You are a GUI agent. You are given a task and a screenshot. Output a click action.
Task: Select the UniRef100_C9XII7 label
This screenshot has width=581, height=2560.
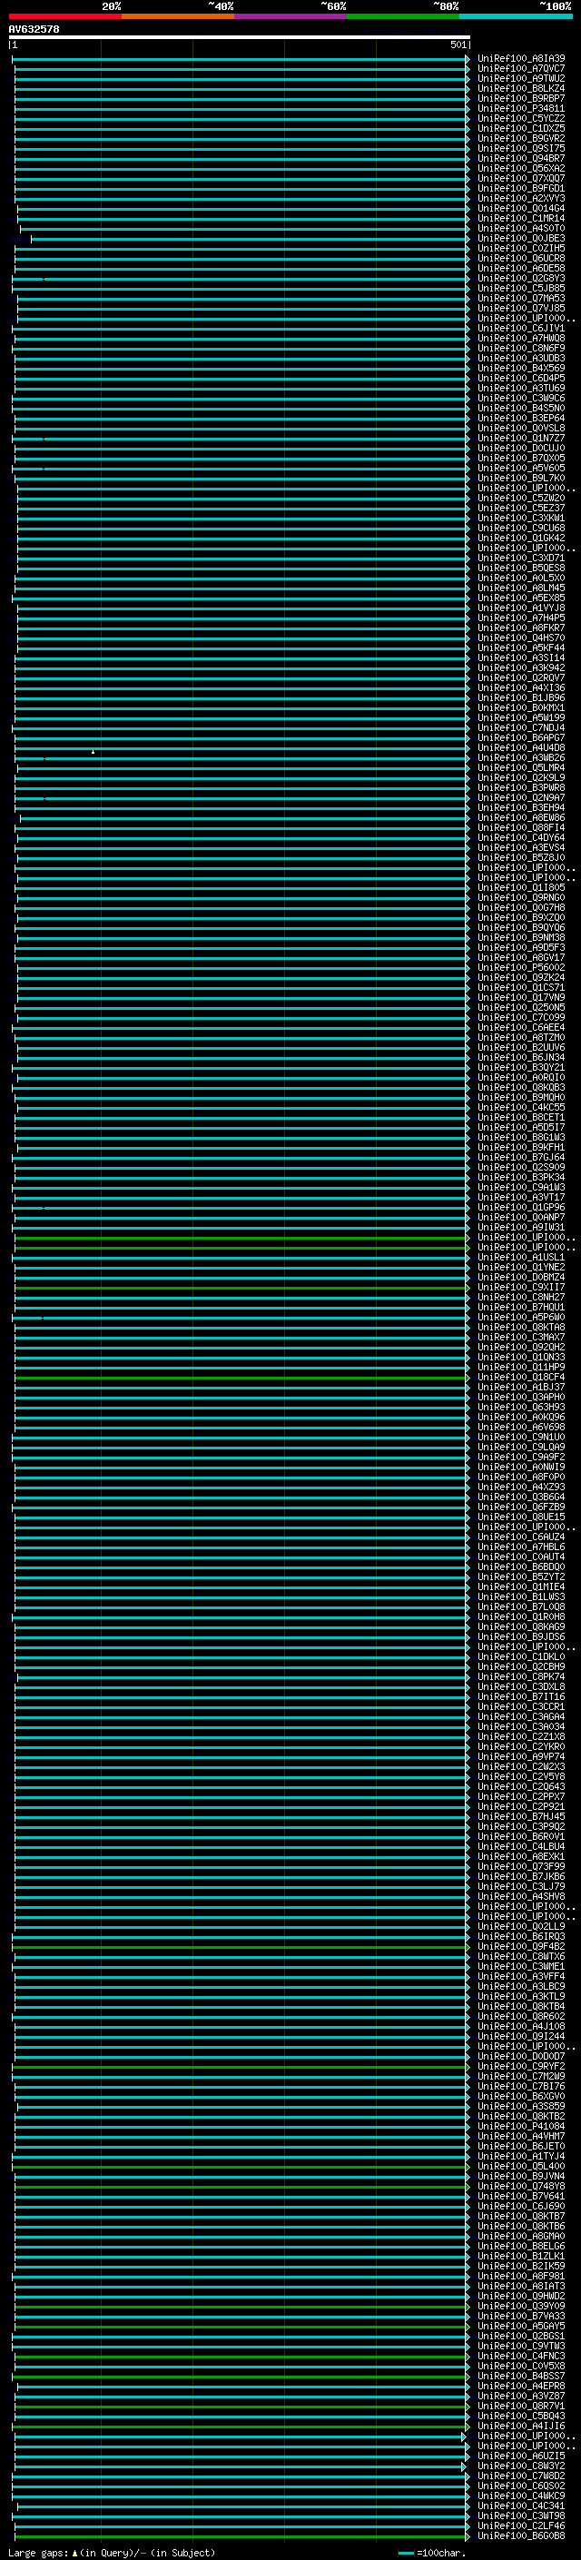click(x=520, y=1287)
